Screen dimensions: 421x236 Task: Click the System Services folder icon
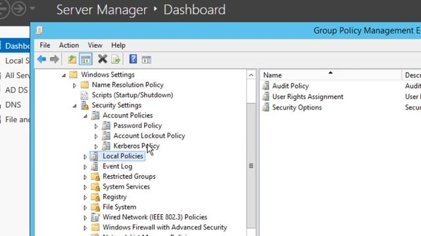tap(95, 186)
